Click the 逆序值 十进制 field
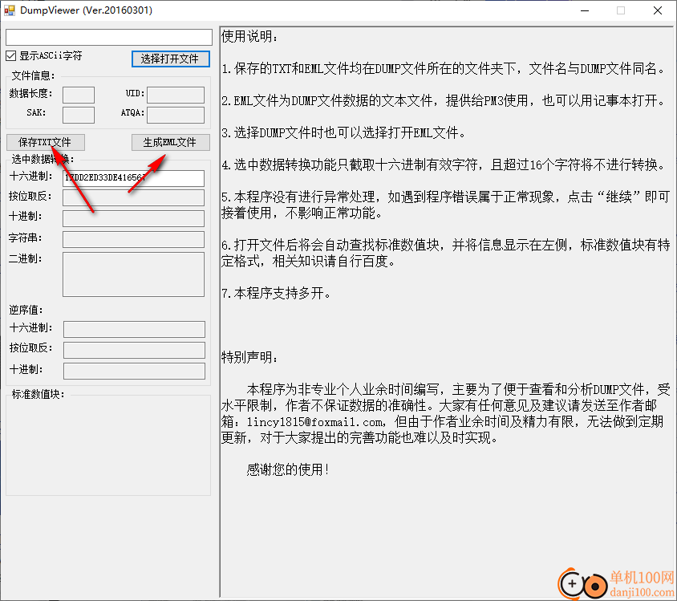This screenshot has width=677, height=601. [134, 371]
